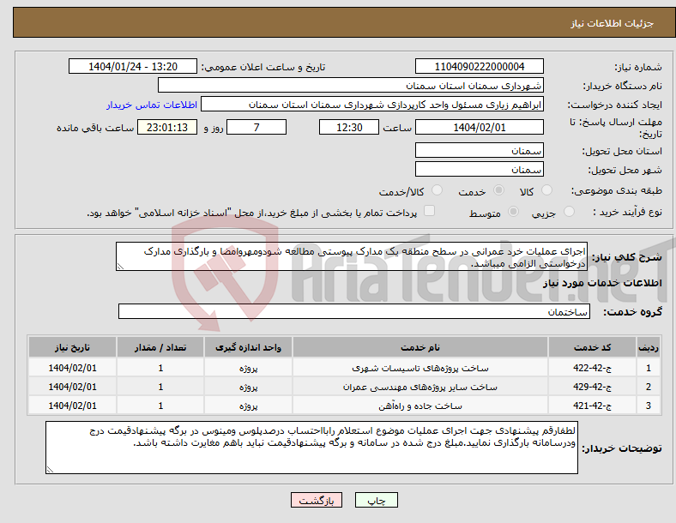Click the واحد اندازه گیری column header
The width and height of the screenshot is (676, 523).
pyautogui.click(x=248, y=347)
